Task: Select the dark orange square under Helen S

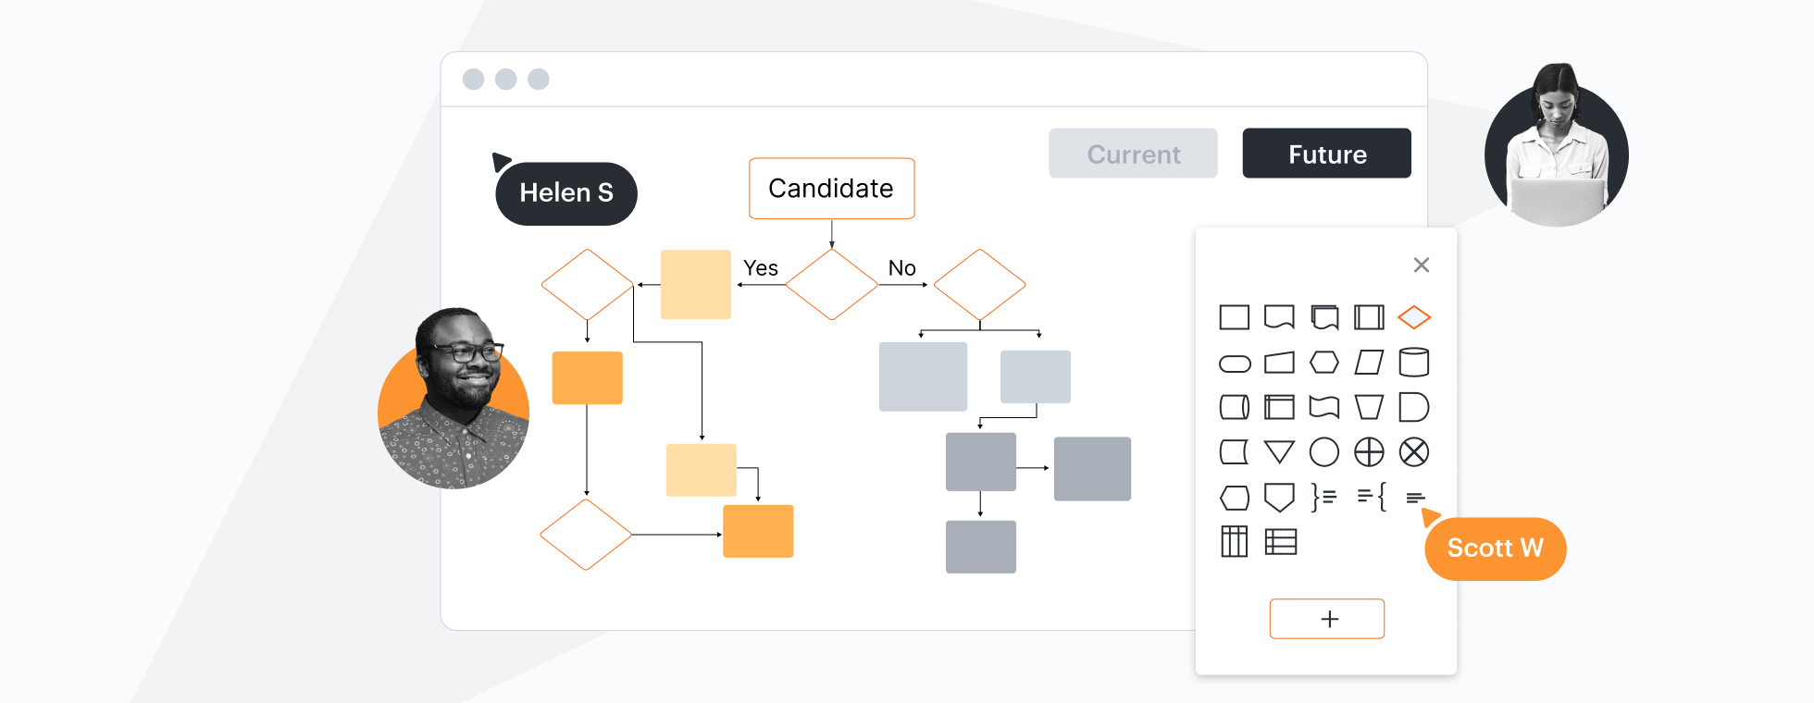Action: coord(587,377)
